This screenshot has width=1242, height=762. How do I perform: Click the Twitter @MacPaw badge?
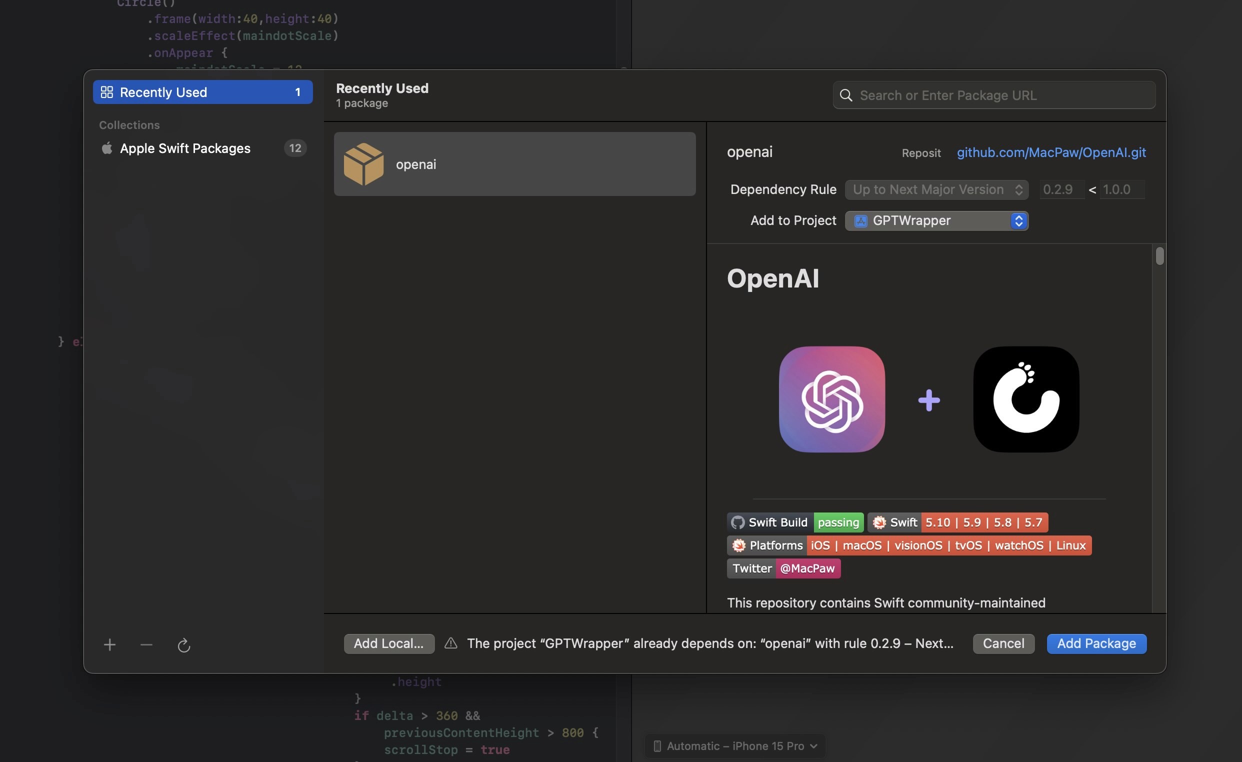[783, 568]
